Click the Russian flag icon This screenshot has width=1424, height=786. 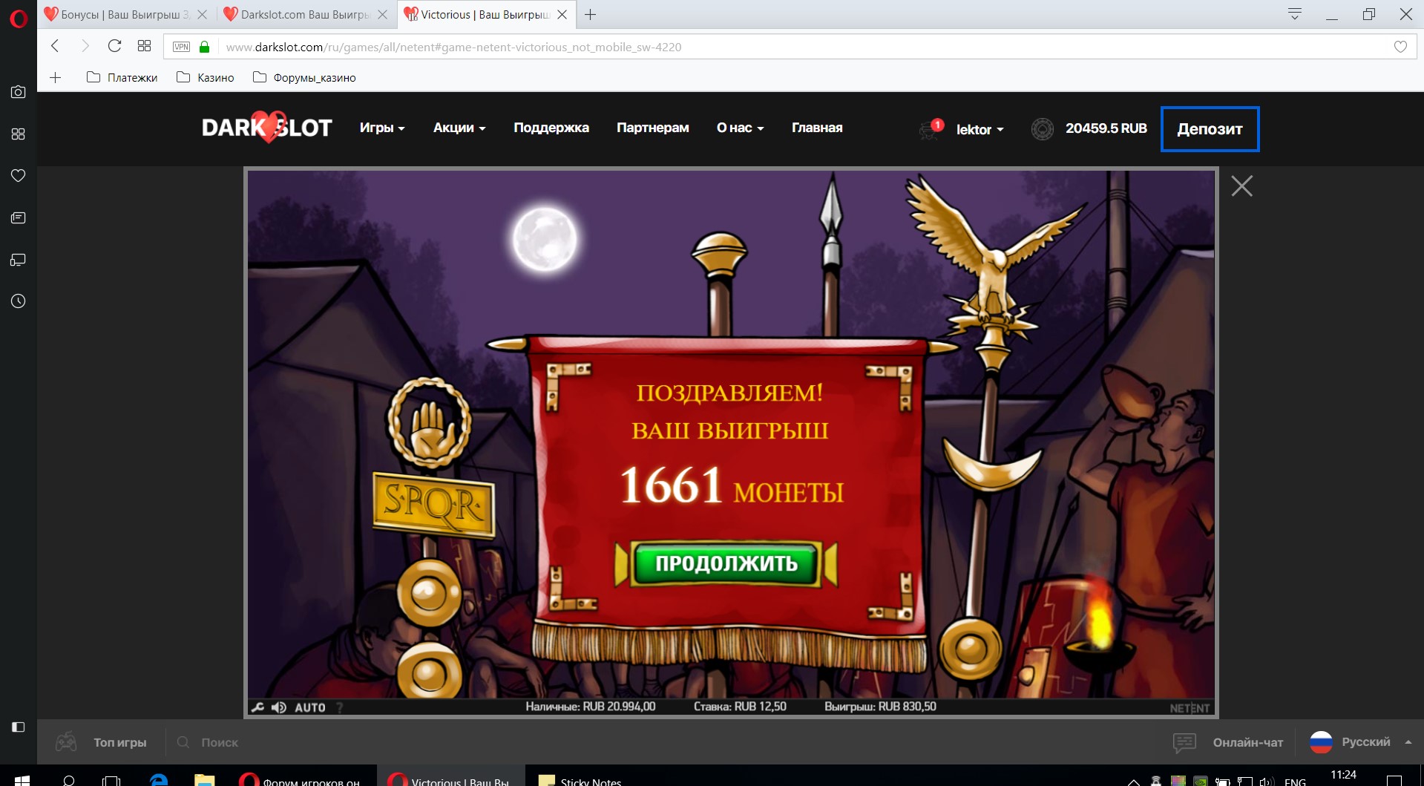(1321, 742)
